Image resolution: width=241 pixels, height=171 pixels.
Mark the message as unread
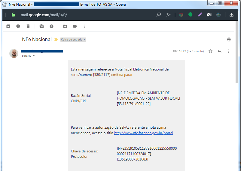click(x=42, y=26)
